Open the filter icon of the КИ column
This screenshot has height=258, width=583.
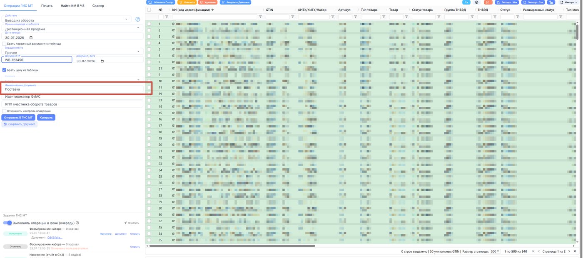pyautogui.click(x=261, y=17)
